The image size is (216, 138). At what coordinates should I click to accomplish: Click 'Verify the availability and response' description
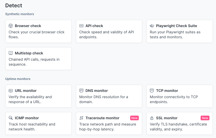pyautogui.click(x=30, y=99)
